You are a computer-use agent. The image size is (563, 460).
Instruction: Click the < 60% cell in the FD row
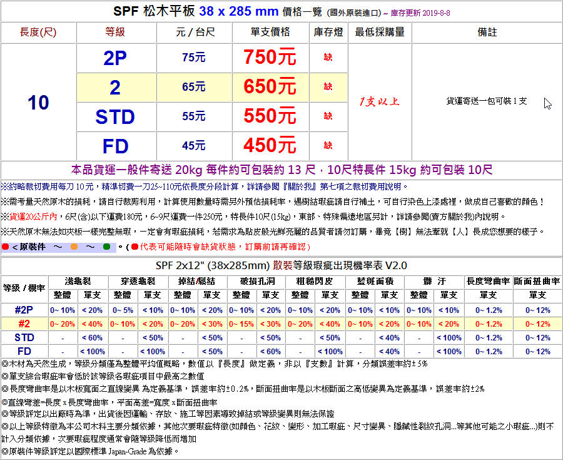click(270, 352)
